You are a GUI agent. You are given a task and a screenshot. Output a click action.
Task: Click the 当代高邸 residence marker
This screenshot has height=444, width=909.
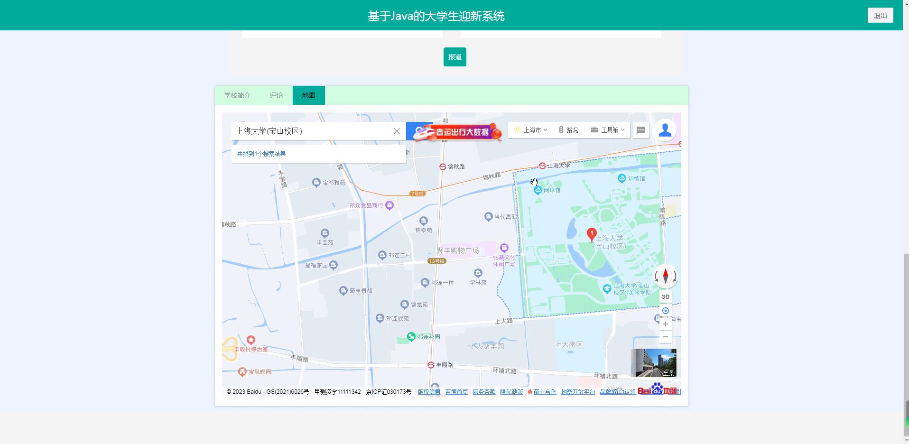[489, 217]
